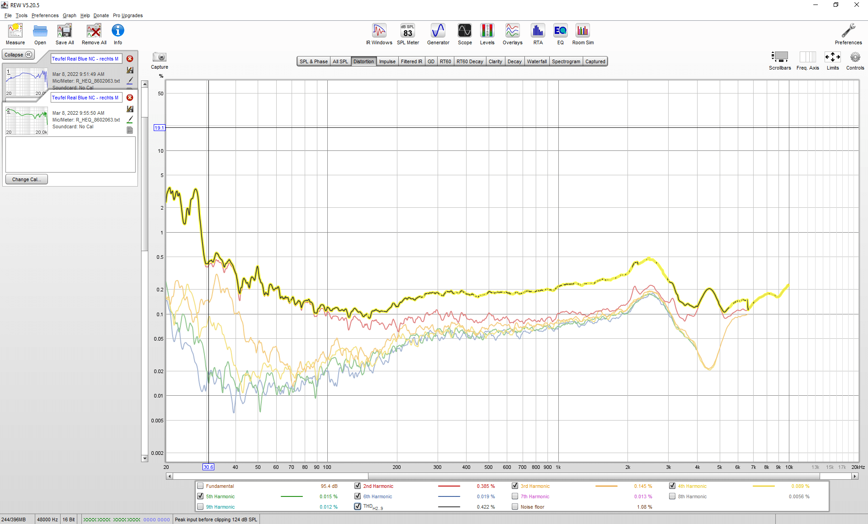
Task: Toggle the 5th Harmonic checkbox
Action: (x=200, y=496)
